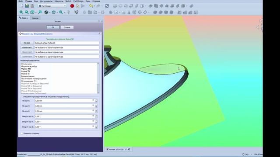The image size is (280, 157).
Task: Collapse the Параметры Опорной Плоскости panel
Action: pos(100,34)
